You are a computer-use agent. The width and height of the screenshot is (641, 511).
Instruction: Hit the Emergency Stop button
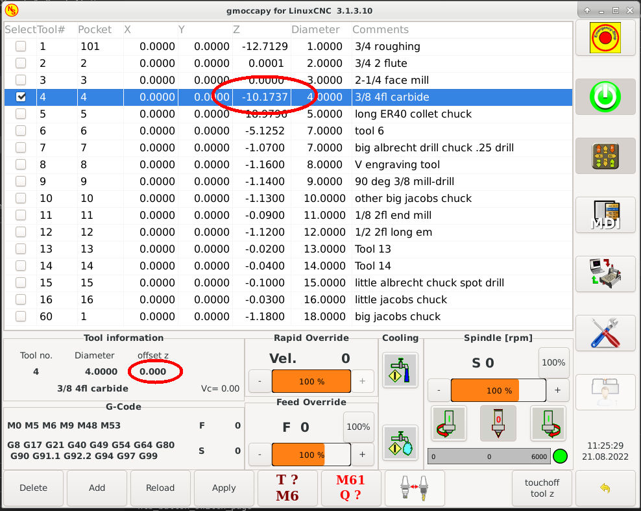pyautogui.click(x=605, y=38)
